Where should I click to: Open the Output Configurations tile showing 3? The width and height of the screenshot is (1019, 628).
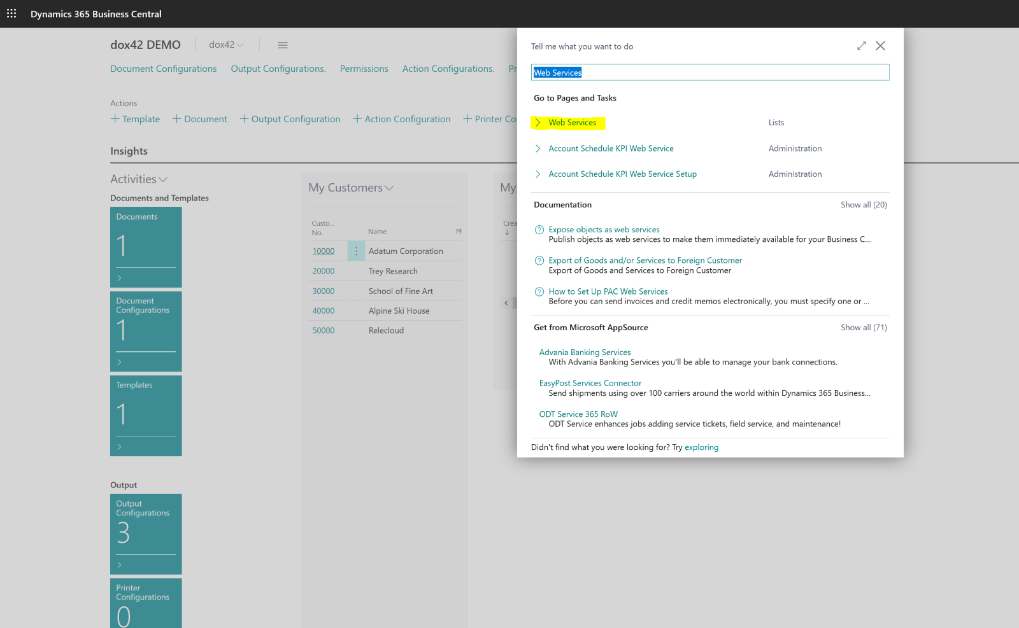(146, 534)
